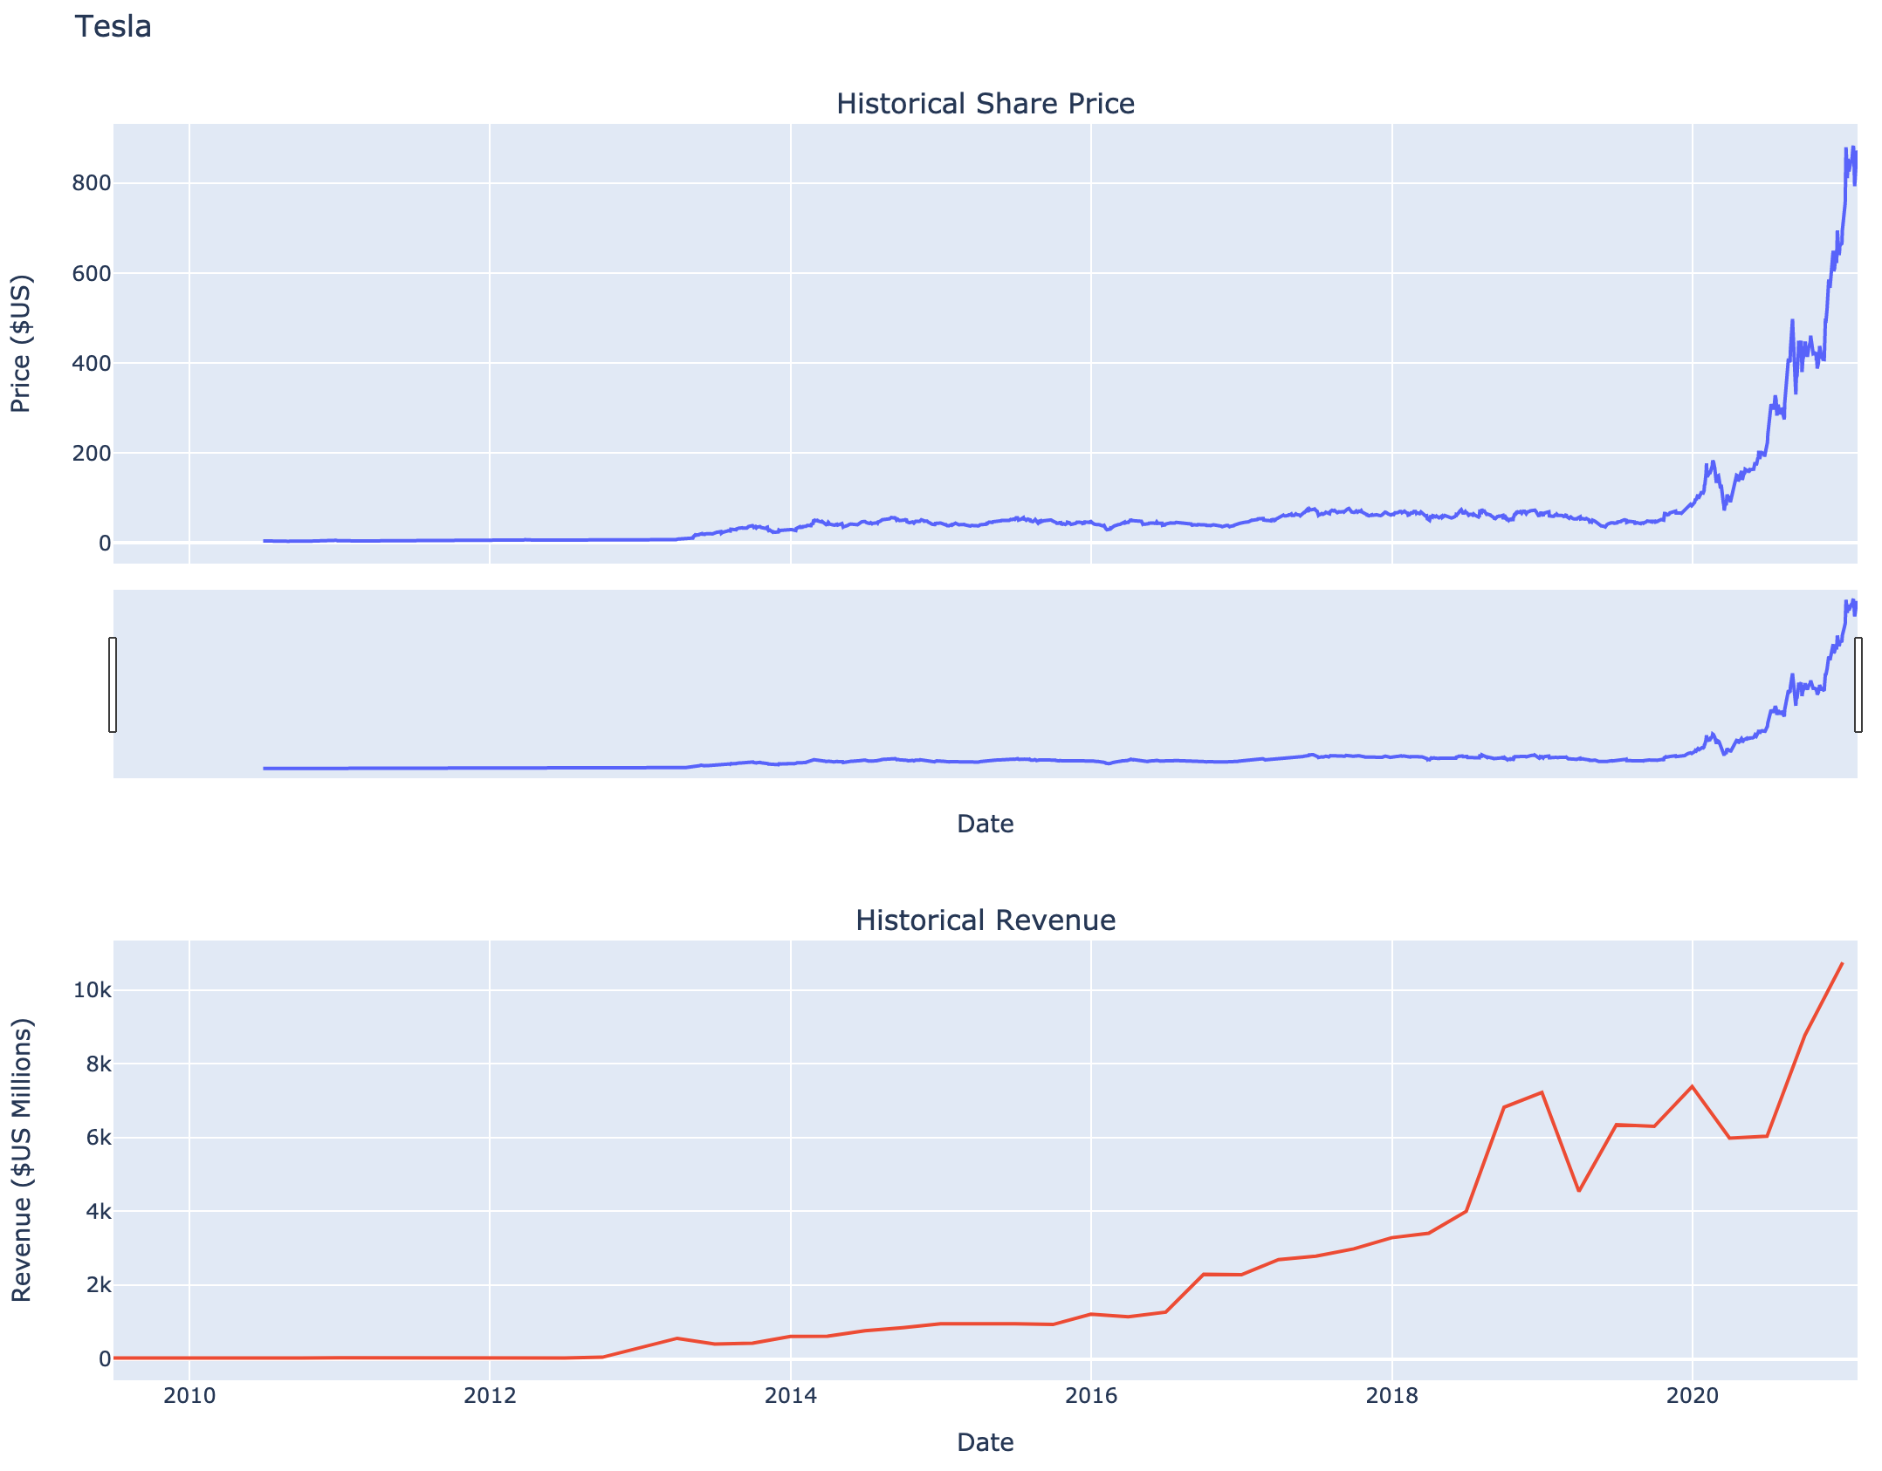
Task: Click the '400' price axis tick
Action: (x=93, y=363)
